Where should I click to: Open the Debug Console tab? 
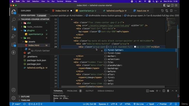(x=106, y=91)
